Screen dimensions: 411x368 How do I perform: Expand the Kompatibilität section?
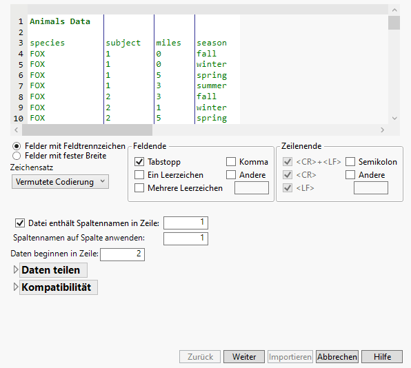pyautogui.click(x=16, y=287)
